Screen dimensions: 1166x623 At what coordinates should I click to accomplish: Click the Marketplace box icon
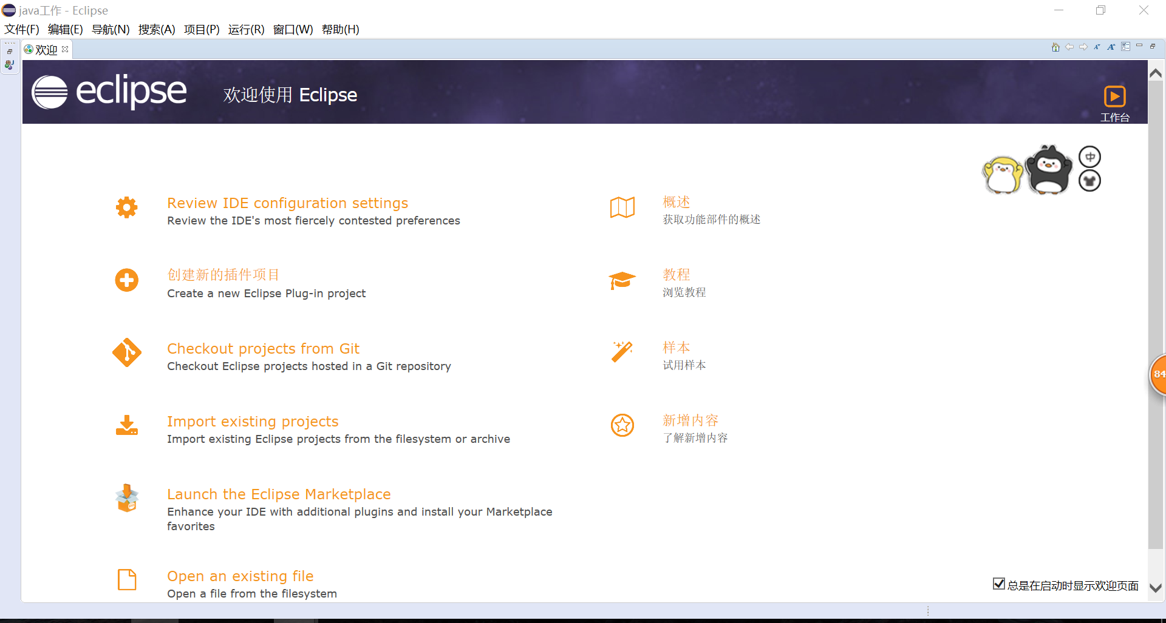pos(127,498)
